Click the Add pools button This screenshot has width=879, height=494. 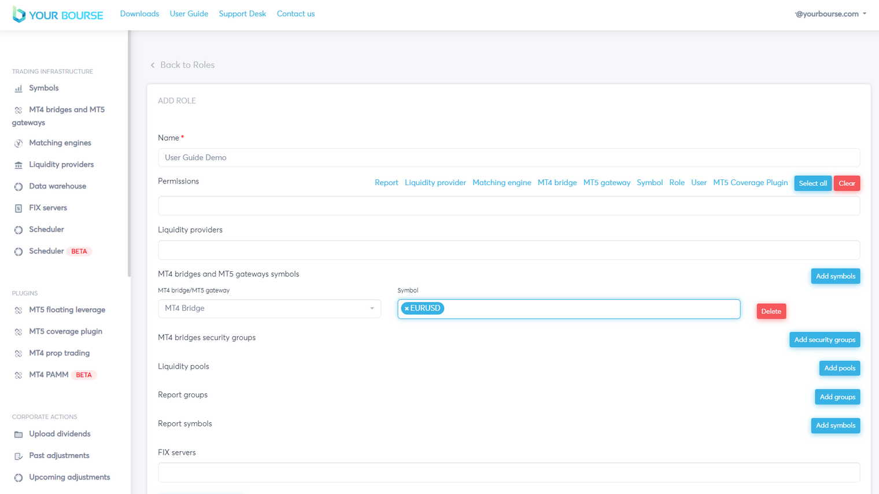[840, 368]
